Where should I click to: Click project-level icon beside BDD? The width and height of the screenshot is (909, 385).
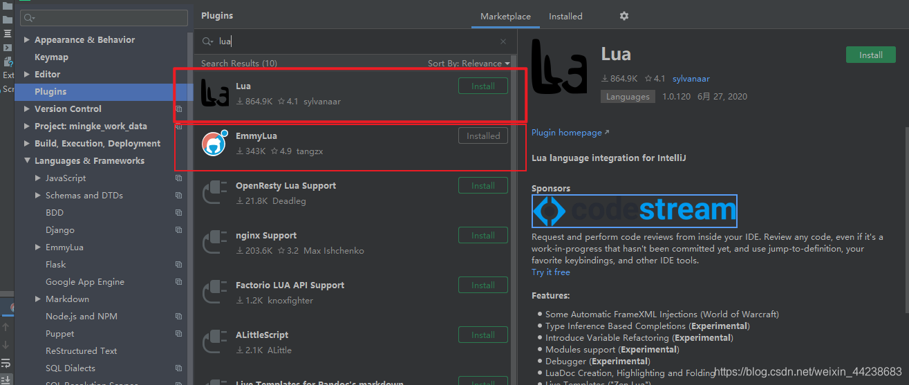[x=178, y=213]
